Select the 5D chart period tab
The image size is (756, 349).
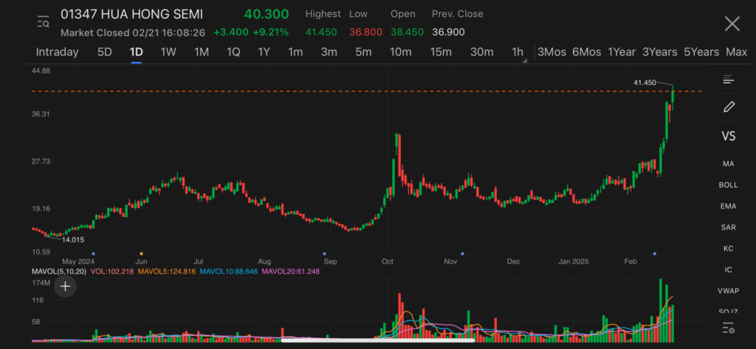[x=105, y=52]
